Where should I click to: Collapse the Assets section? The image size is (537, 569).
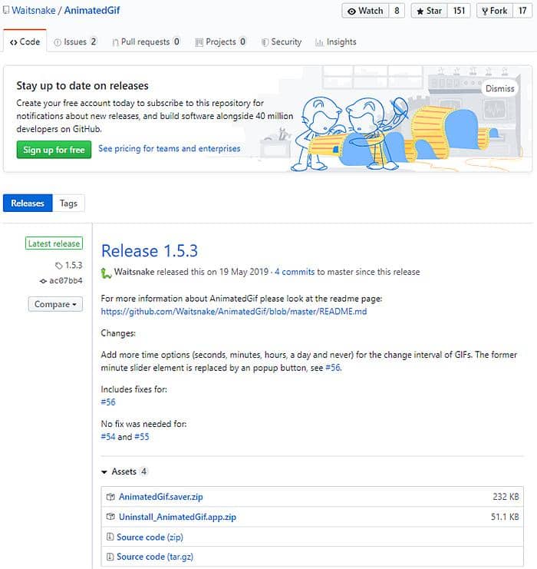[x=124, y=471]
